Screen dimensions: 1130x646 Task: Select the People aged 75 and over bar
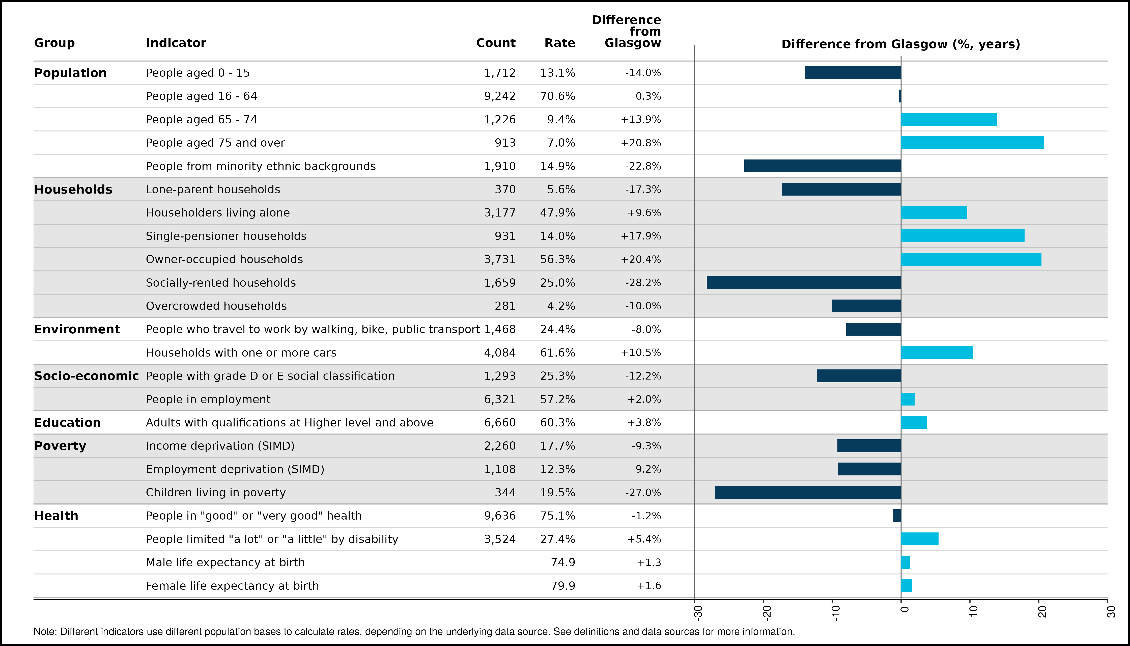[x=973, y=143]
